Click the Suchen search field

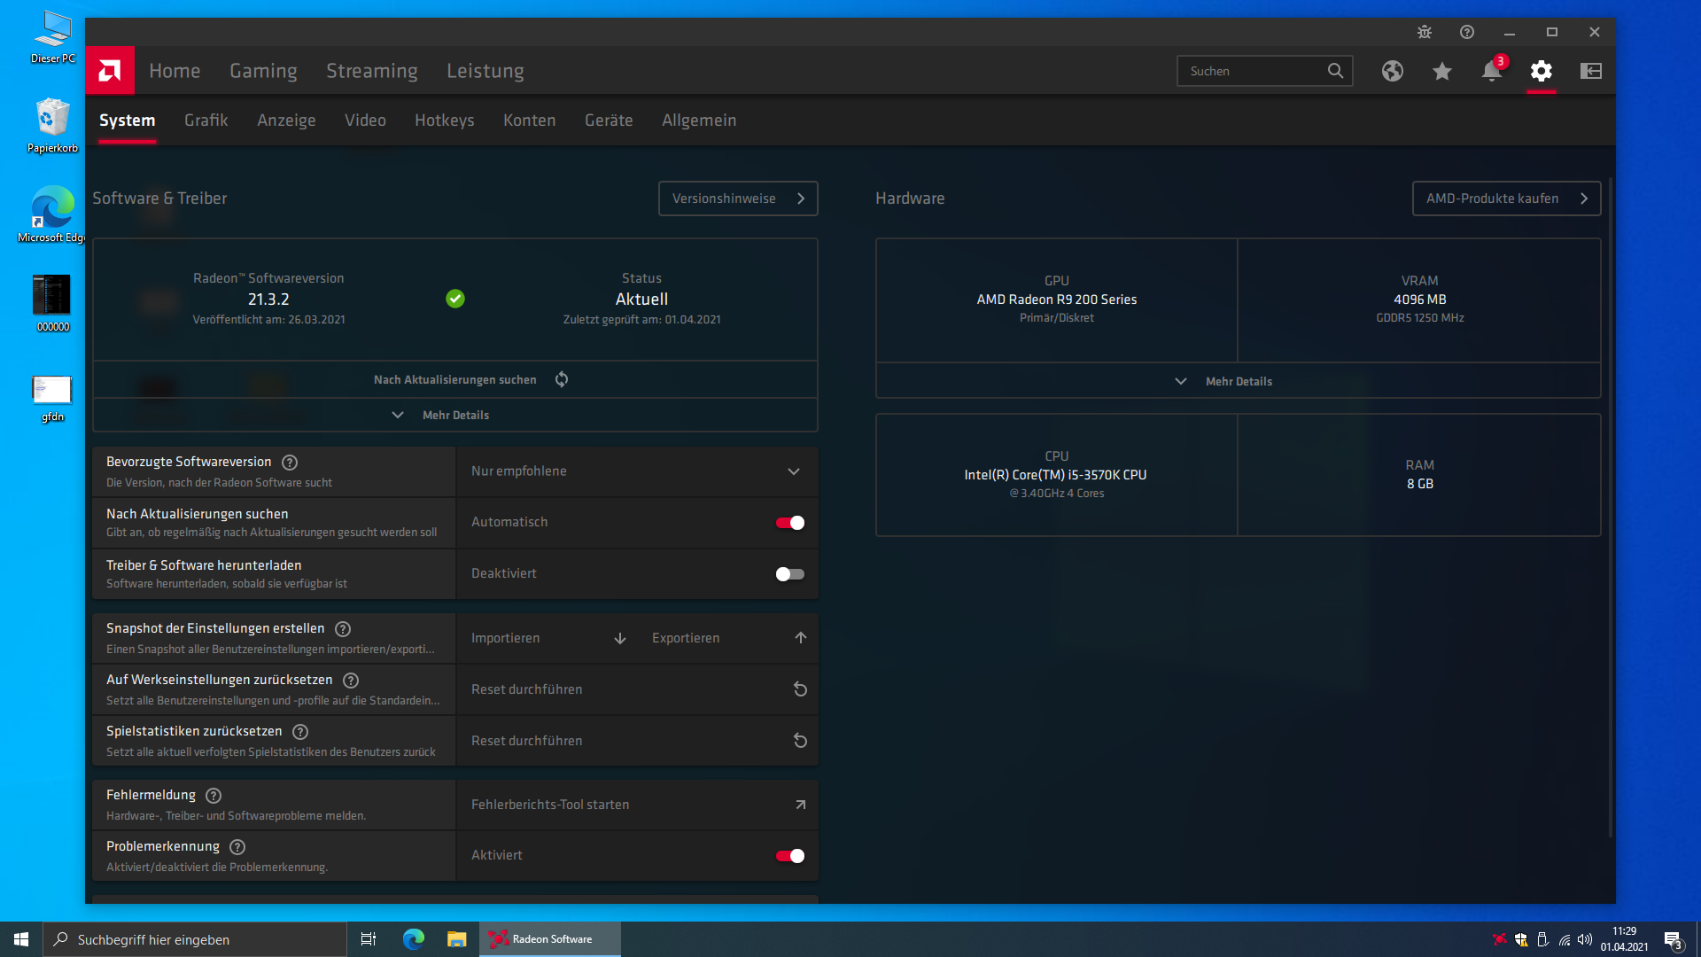(x=1251, y=71)
